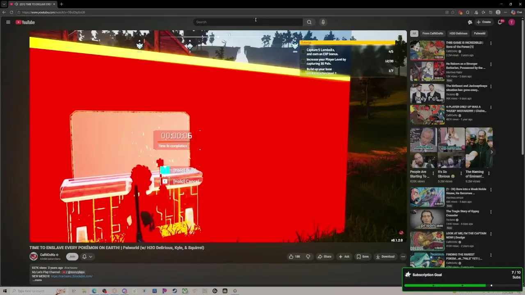Screen dimensions: 525x295
Task: Open the cartoonz merch store link
Action: point(71,276)
